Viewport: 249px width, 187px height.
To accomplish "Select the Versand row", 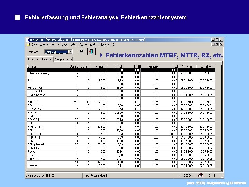I will pos(121,166).
